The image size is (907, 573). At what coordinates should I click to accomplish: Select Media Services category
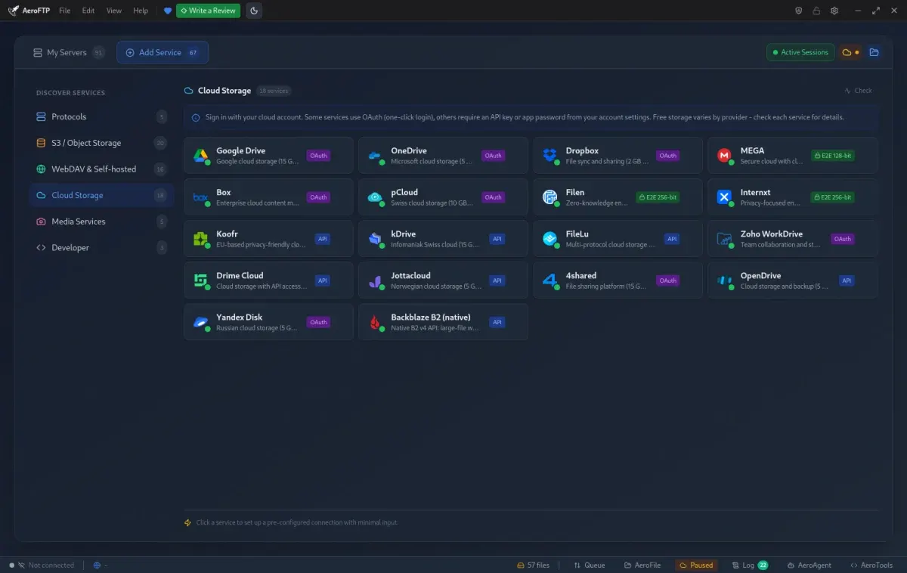click(x=101, y=221)
